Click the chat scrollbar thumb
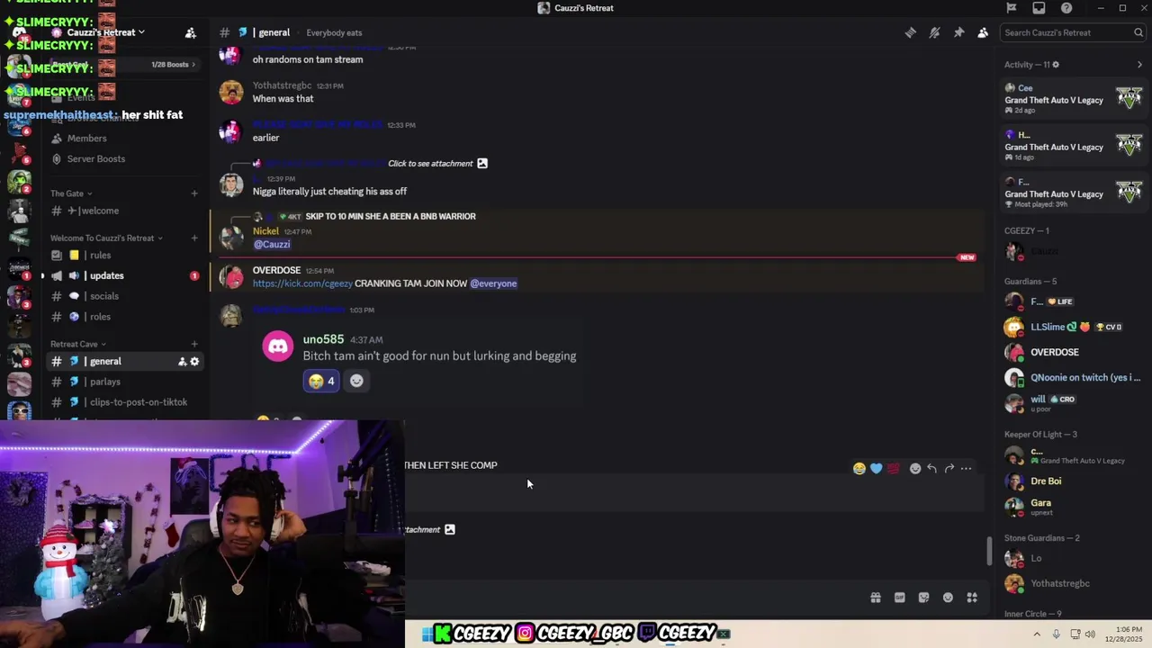 click(990, 551)
